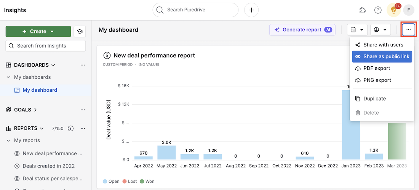
Task: Click the Feb 2023 bar labeled 1.3K
Action: 374,156
